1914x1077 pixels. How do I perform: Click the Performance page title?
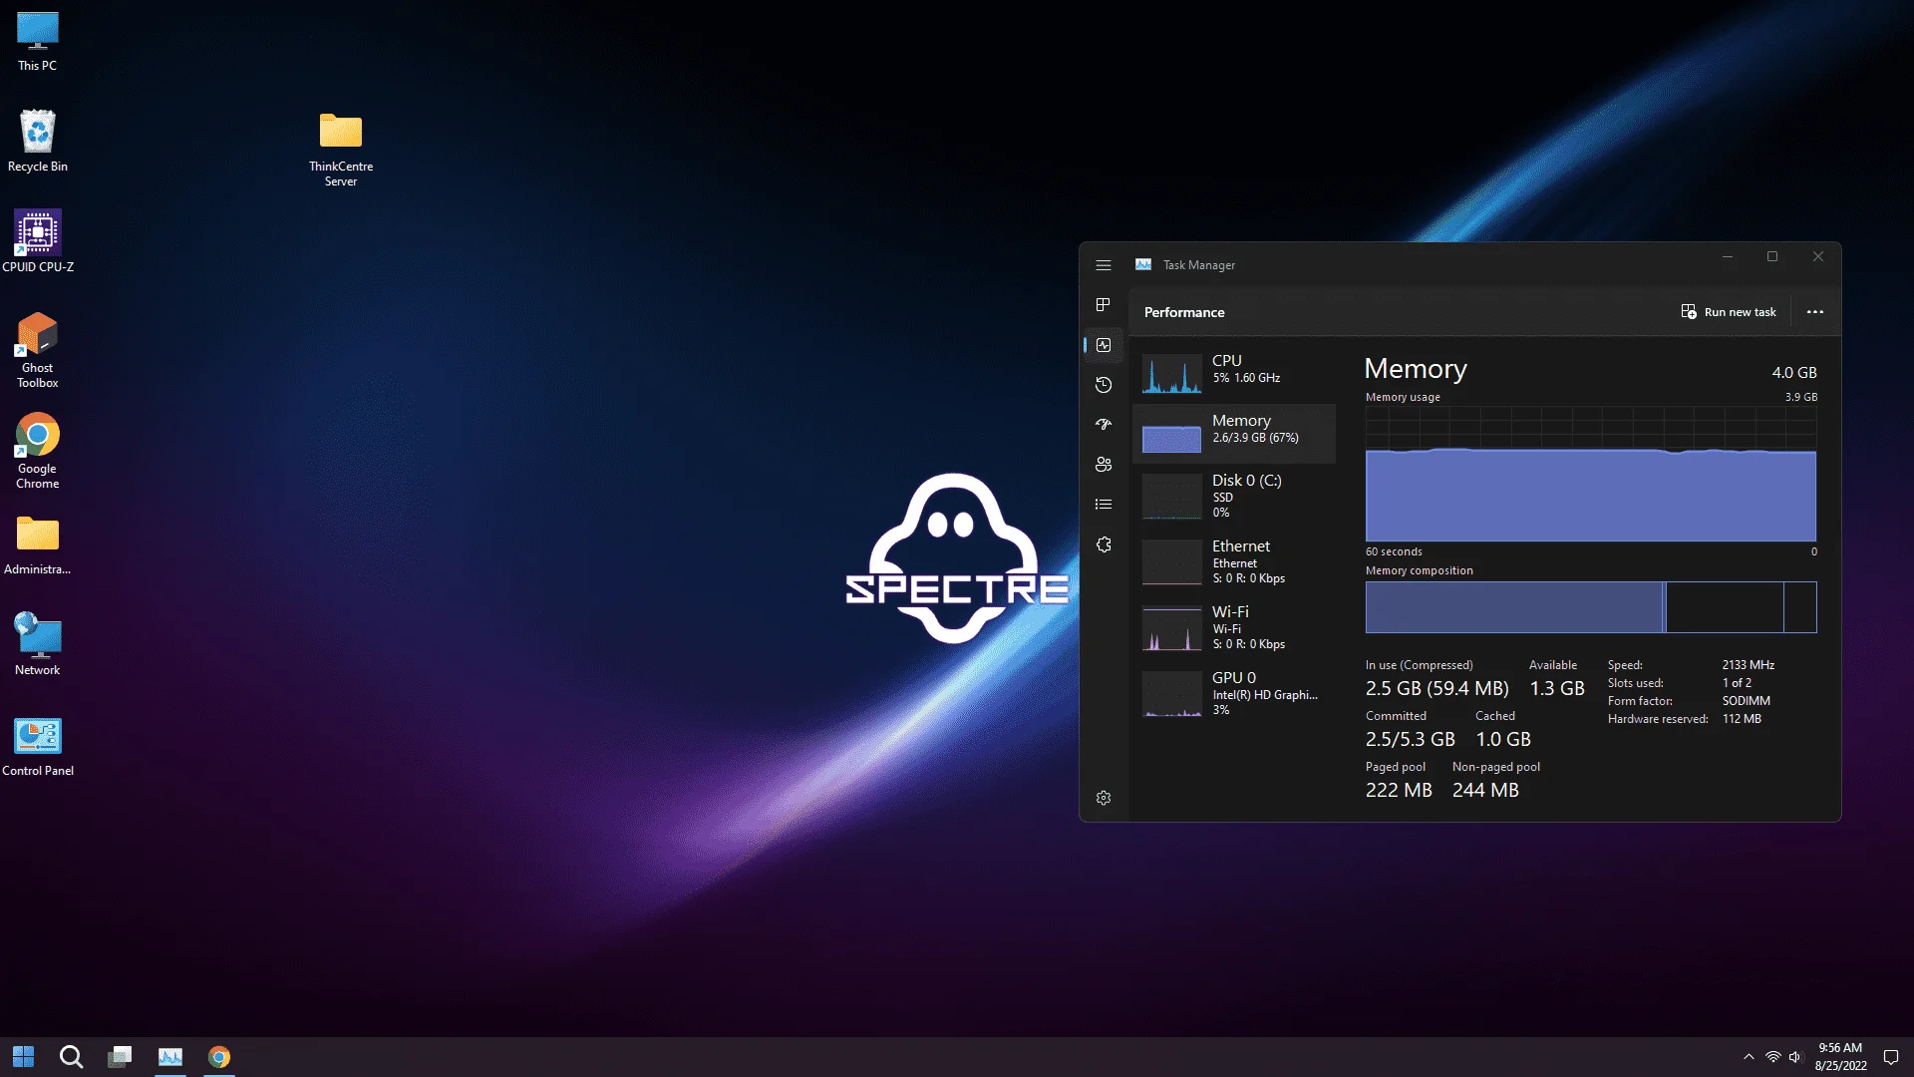coord(1184,312)
